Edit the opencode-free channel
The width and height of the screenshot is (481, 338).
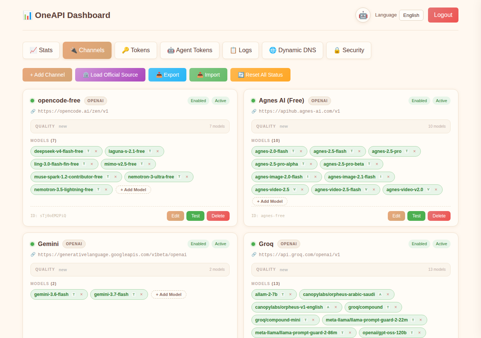pyautogui.click(x=175, y=216)
